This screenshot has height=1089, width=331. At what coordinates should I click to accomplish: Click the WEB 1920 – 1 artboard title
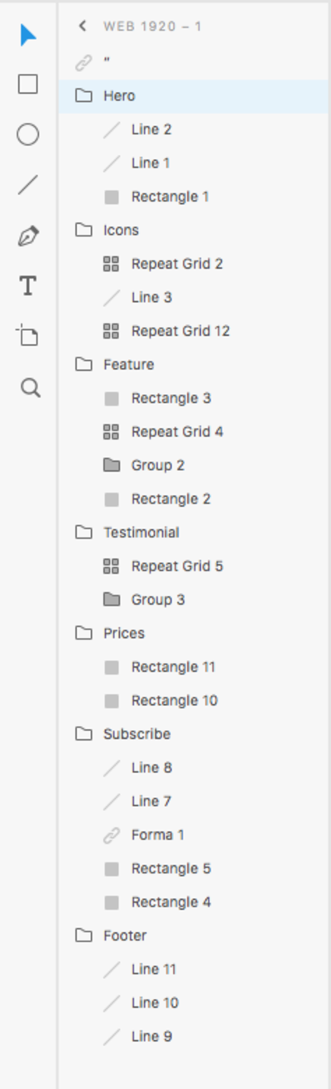(152, 27)
